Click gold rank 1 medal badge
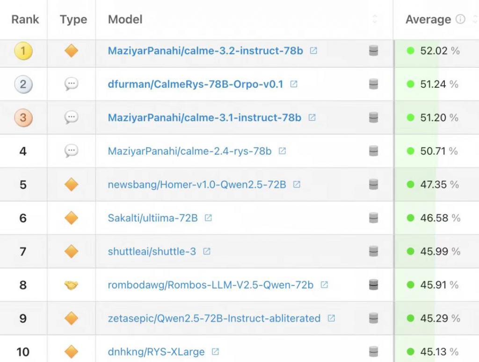Image resolution: width=479 pixels, height=362 pixels. click(x=23, y=50)
